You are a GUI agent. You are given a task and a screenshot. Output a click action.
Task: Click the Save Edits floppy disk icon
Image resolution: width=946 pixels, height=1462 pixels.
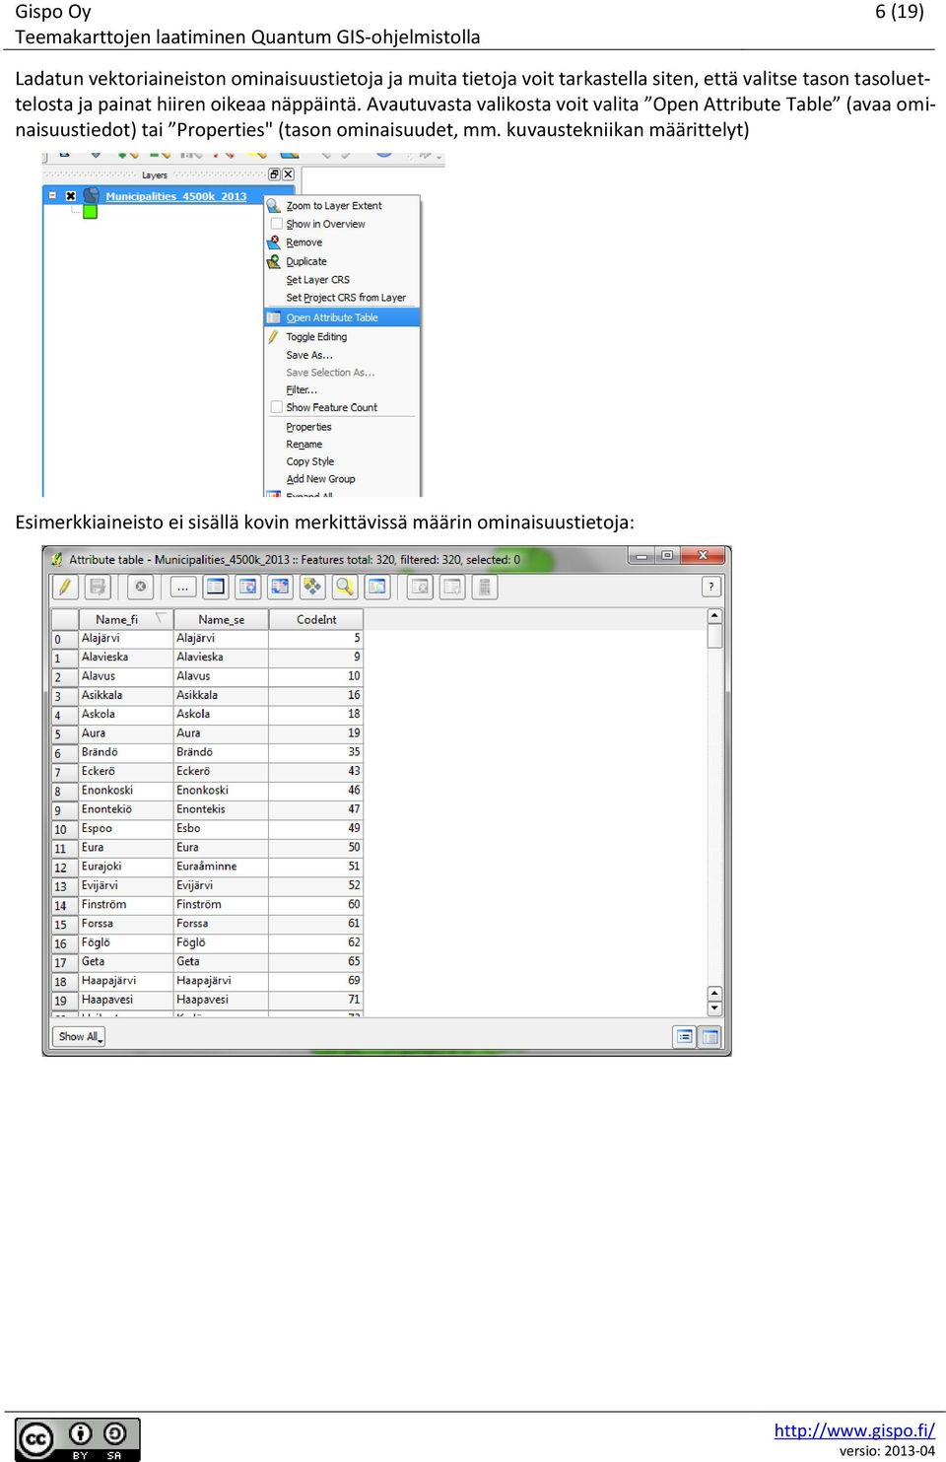[98, 587]
